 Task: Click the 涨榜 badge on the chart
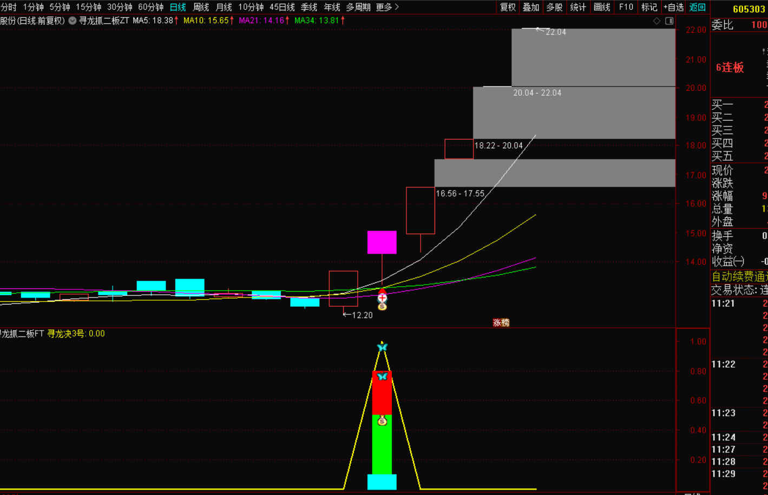coord(501,322)
